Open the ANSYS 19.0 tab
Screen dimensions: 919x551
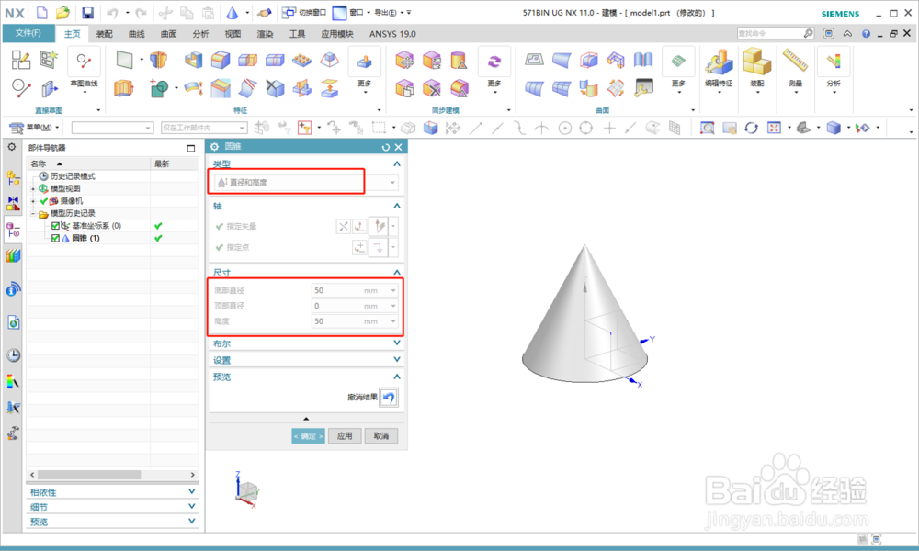(x=392, y=34)
